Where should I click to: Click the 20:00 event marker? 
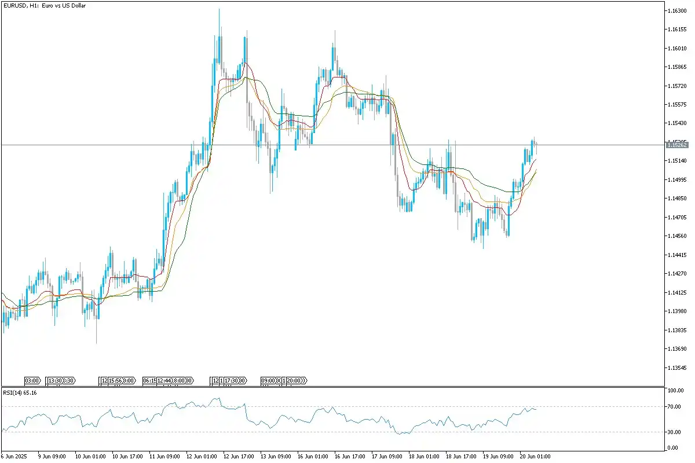click(293, 380)
